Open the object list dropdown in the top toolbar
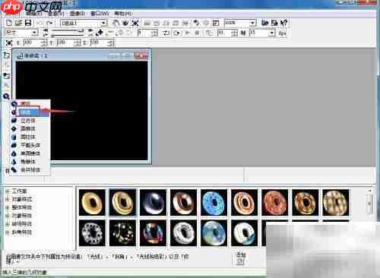 (x=103, y=23)
